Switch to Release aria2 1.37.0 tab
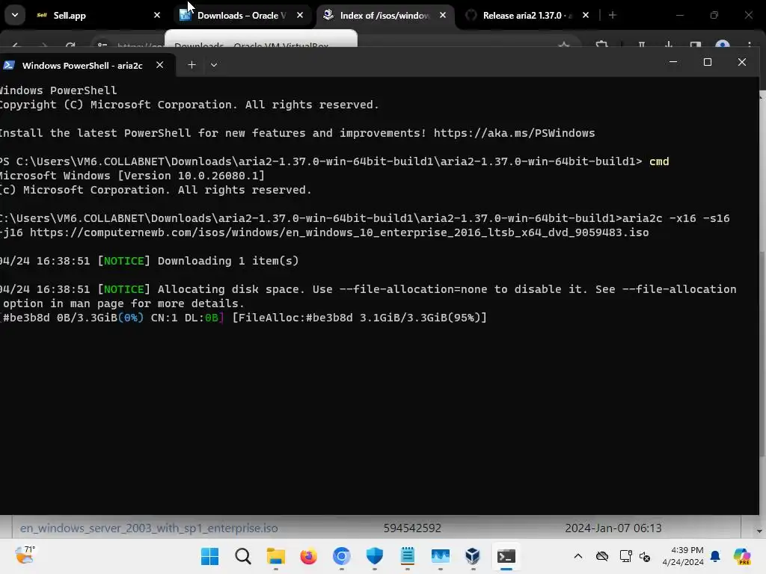 point(527,16)
